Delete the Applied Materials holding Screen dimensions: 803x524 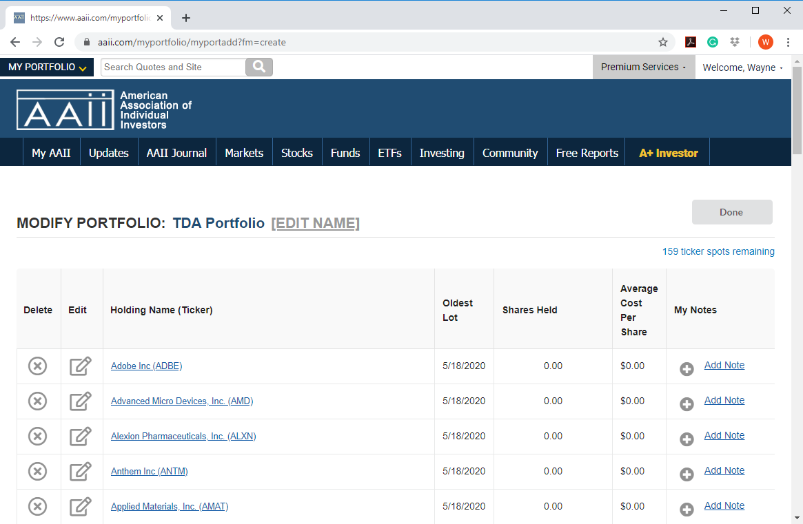click(x=37, y=506)
